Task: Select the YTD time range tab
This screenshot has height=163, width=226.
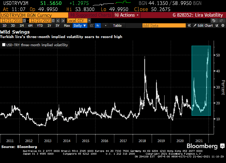Action: (x=40, y=26)
